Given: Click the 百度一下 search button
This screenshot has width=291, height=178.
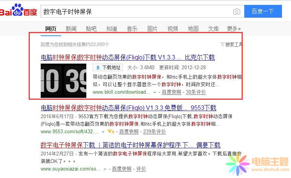Looking at the screenshot, I should click(263, 12).
